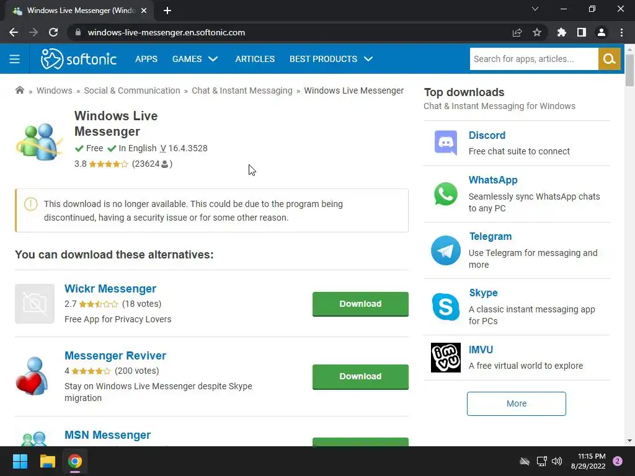
Task: Open the IMVU app icon
Action: click(445, 358)
